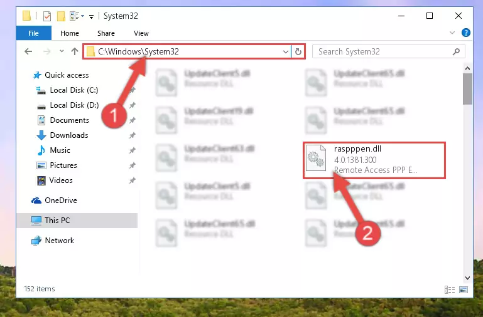The height and width of the screenshot is (317, 483).
Task: Click the file list scrollbar up arrow
Action: (467, 68)
